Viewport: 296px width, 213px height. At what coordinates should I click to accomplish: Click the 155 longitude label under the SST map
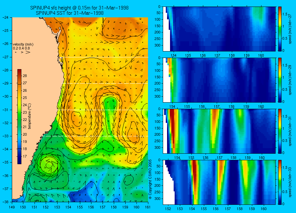(80, 207)
